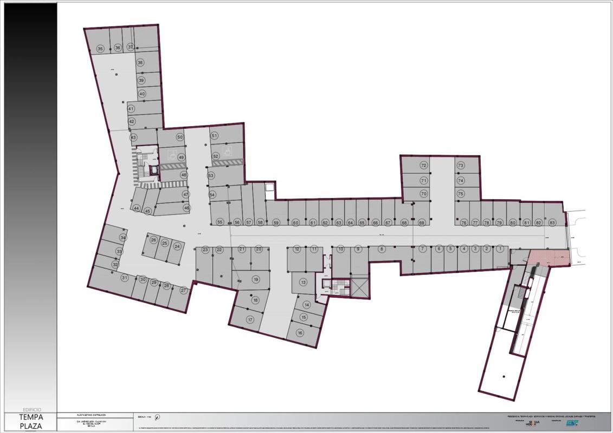Select parking space number 23
The width and height of the screenshot is (613, 433).
click(205, 250)
